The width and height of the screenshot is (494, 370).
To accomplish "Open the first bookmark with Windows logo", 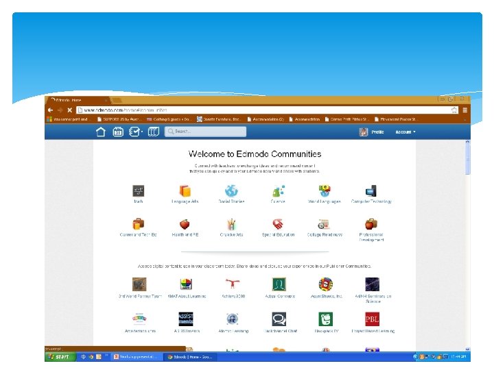I will [x=67, y=119].
